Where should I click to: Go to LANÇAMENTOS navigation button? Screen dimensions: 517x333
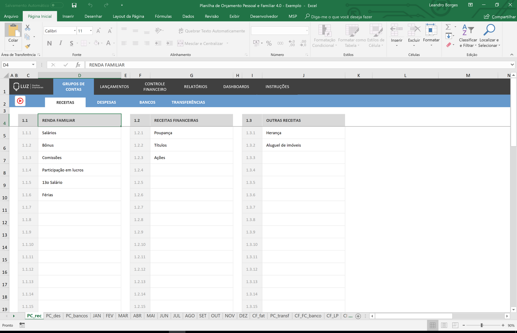[114, 87]
